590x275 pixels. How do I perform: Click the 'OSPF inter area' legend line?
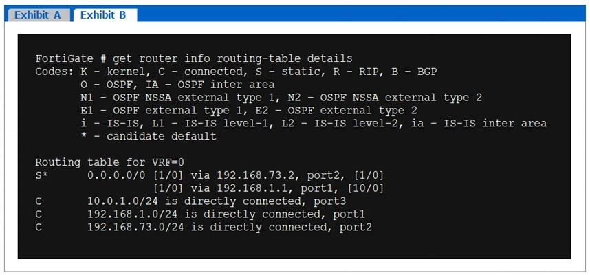pos(177,85)
